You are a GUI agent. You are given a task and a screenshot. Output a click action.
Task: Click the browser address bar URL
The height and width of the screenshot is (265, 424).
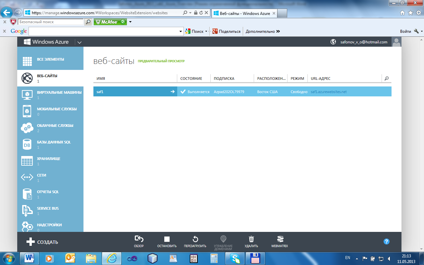tap(100, 13)
